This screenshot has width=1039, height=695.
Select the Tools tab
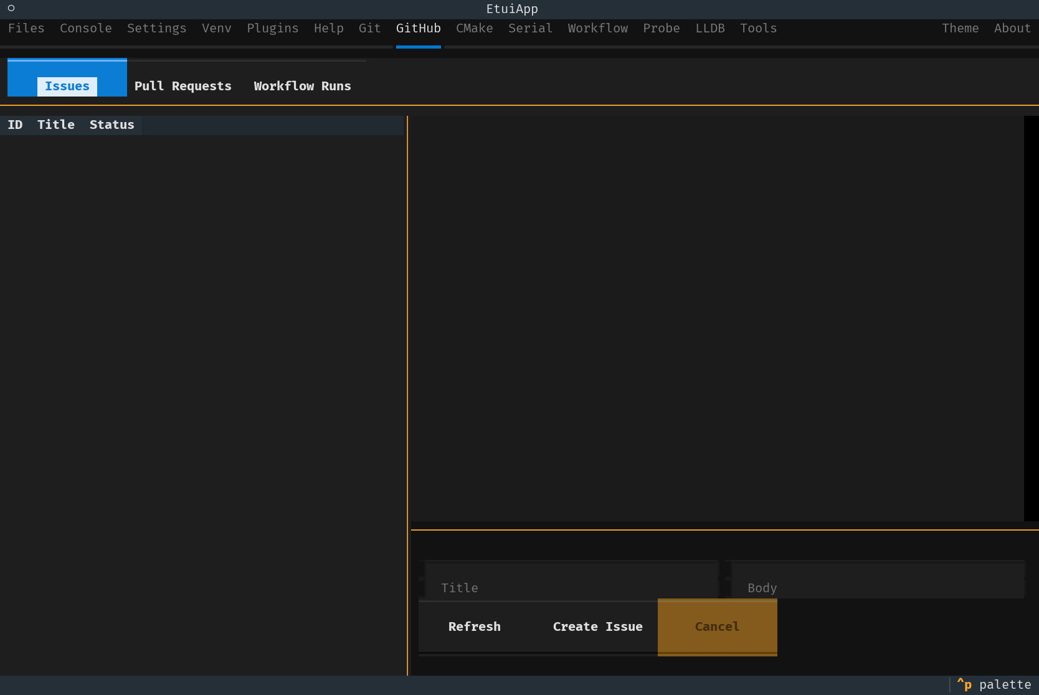759,28
